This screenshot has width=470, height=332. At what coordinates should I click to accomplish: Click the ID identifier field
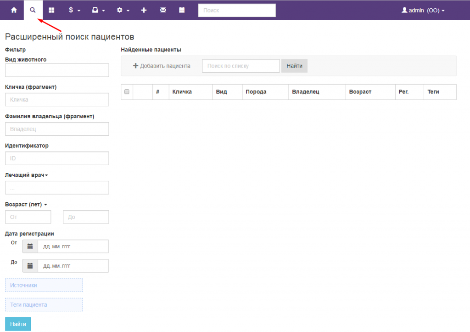point(57,158)
